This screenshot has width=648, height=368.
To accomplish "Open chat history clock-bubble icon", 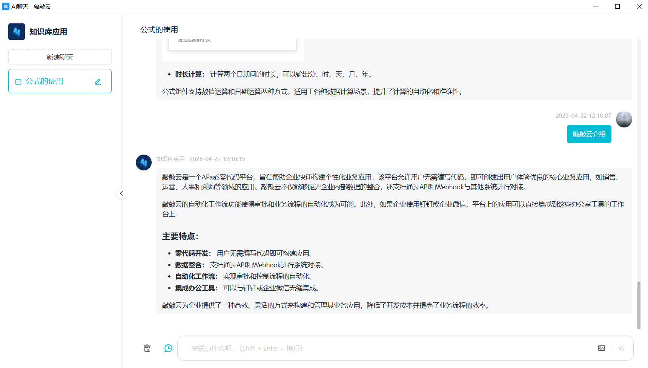I will [168, 348].
